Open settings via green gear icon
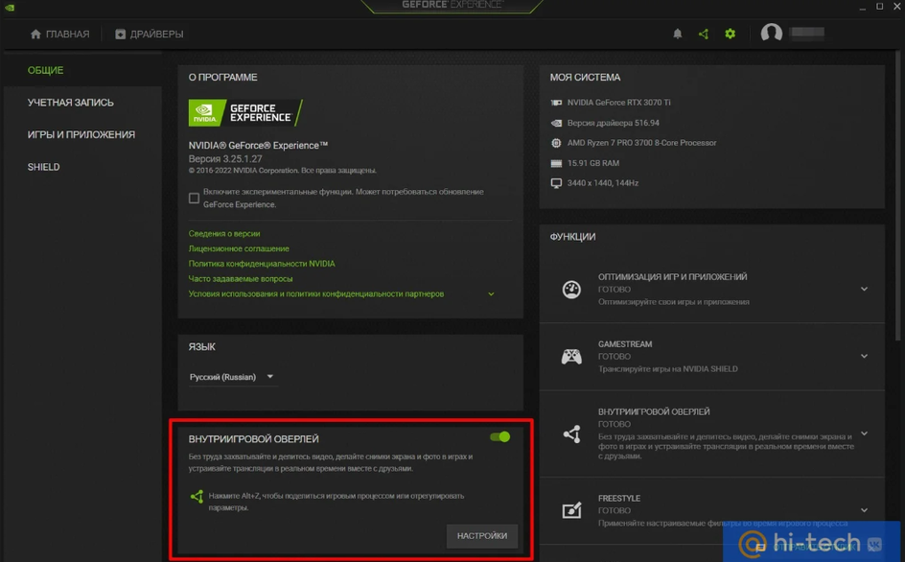905x562 pixels. click(731, 34)
